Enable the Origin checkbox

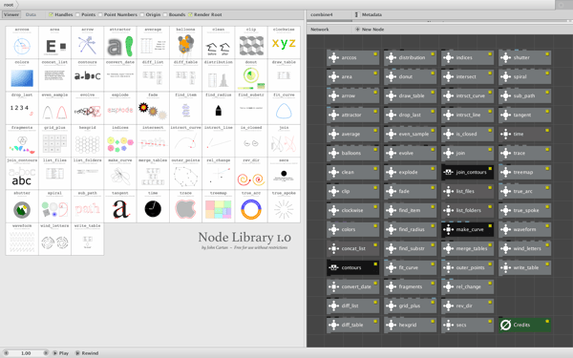(142, 14)
